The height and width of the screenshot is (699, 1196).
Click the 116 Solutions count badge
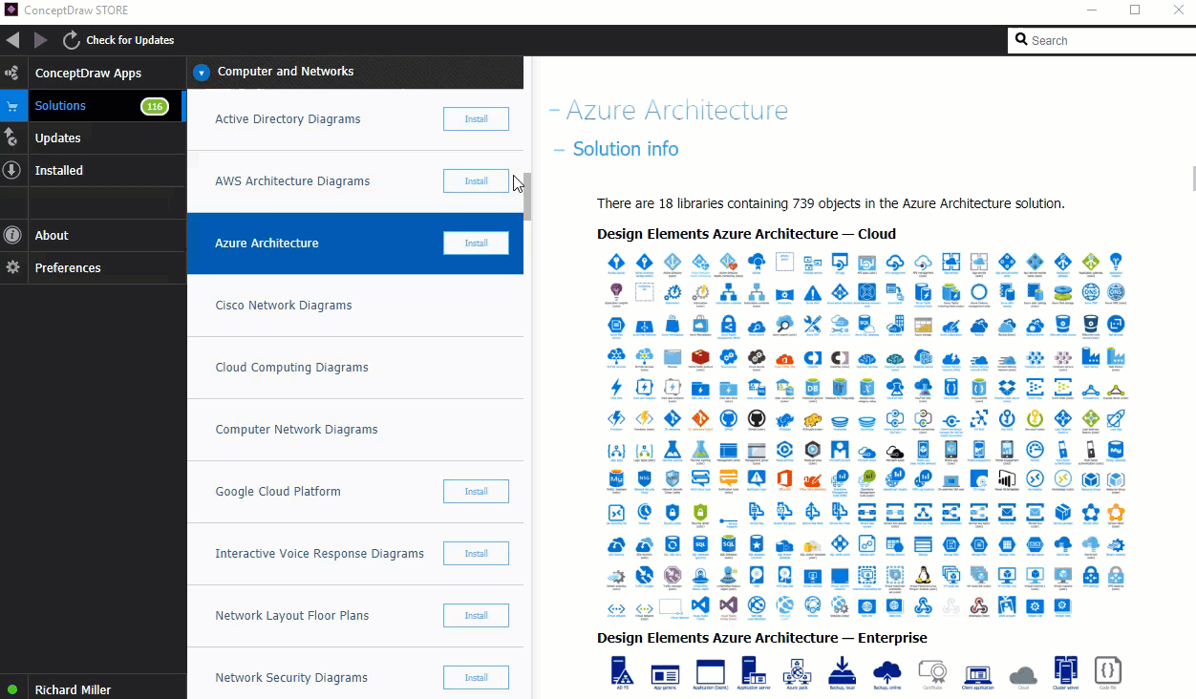pos(155,106)
